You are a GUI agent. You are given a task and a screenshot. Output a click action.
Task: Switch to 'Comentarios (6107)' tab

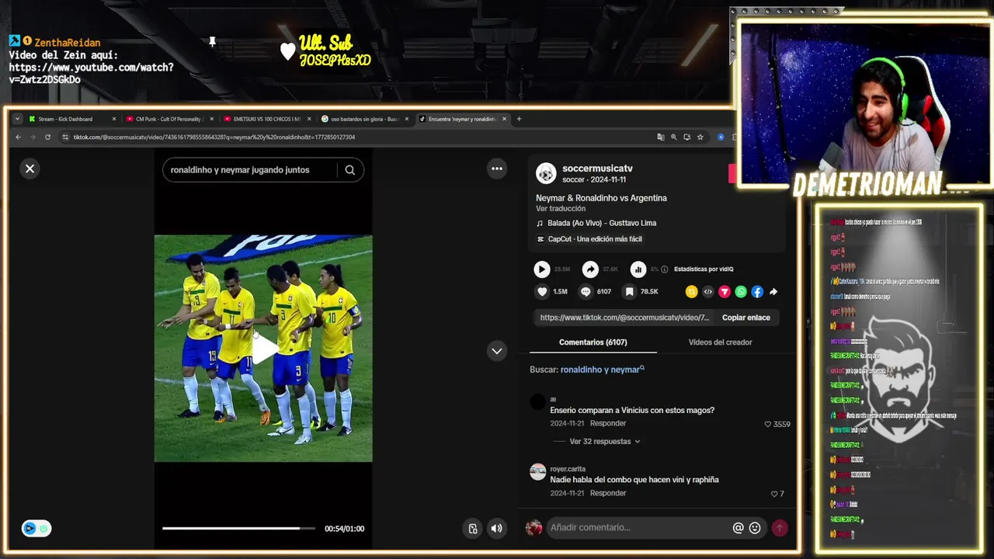coord(593,342)
